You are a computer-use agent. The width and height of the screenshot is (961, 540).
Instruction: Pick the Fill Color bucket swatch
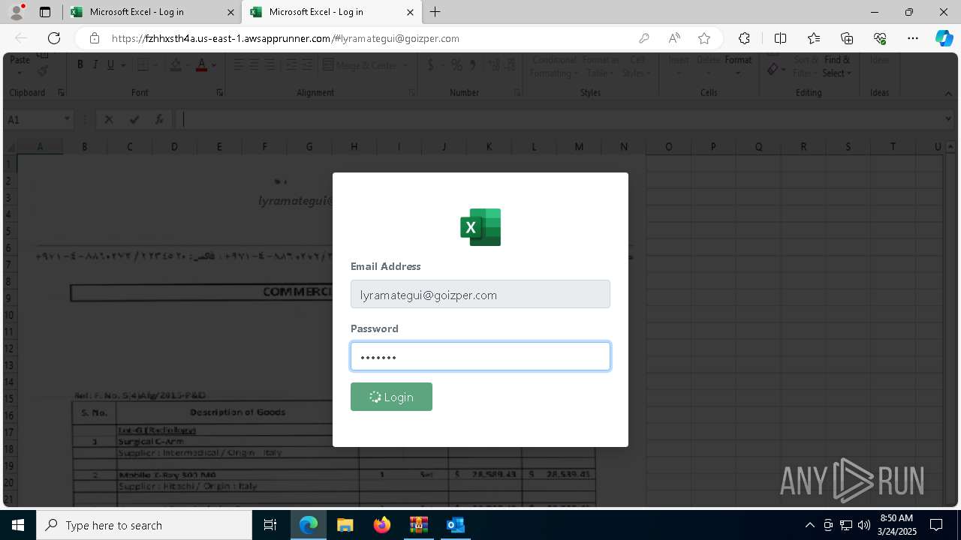point(176,65)
